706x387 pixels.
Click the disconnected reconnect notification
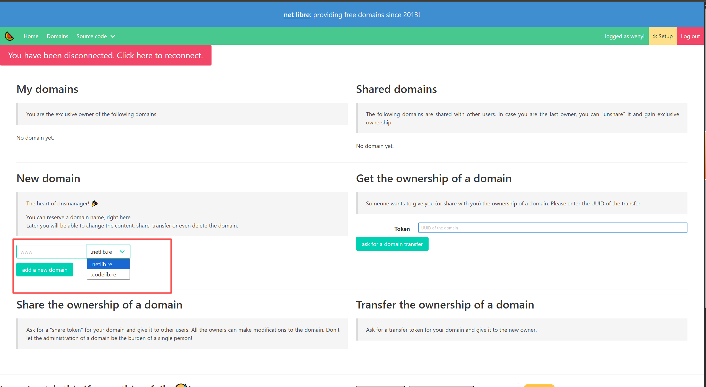point(105,55)
